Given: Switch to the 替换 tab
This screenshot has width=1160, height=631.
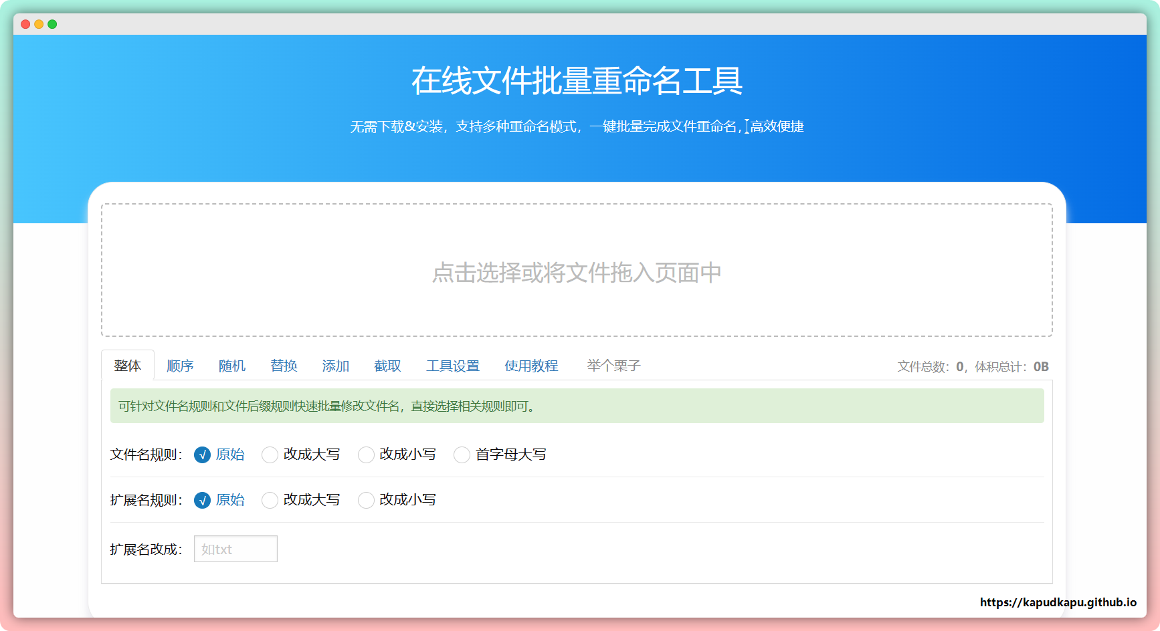Looking at the screenshot, I should click(x=284, y=366).
